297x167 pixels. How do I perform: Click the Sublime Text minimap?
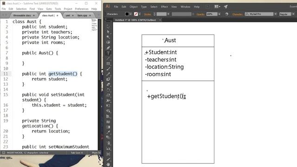pos(94,25)
